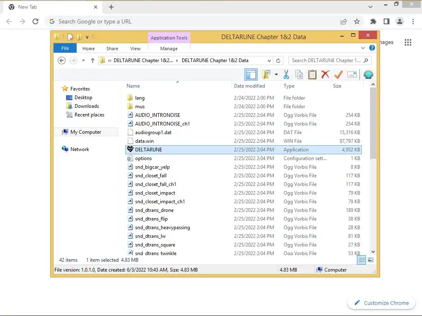Select the DELTARUNE application file

tap(244, 150)
